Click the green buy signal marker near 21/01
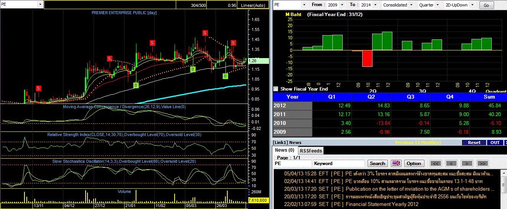 (x=136, y=85)
